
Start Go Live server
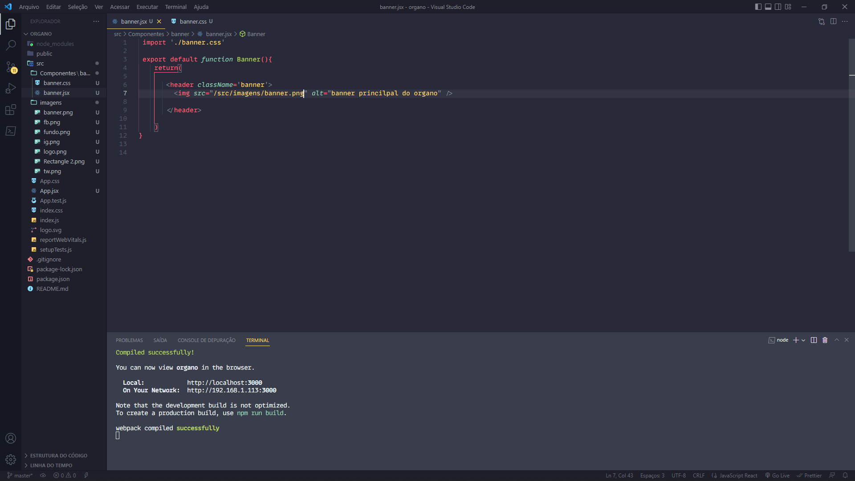[777, 476]
